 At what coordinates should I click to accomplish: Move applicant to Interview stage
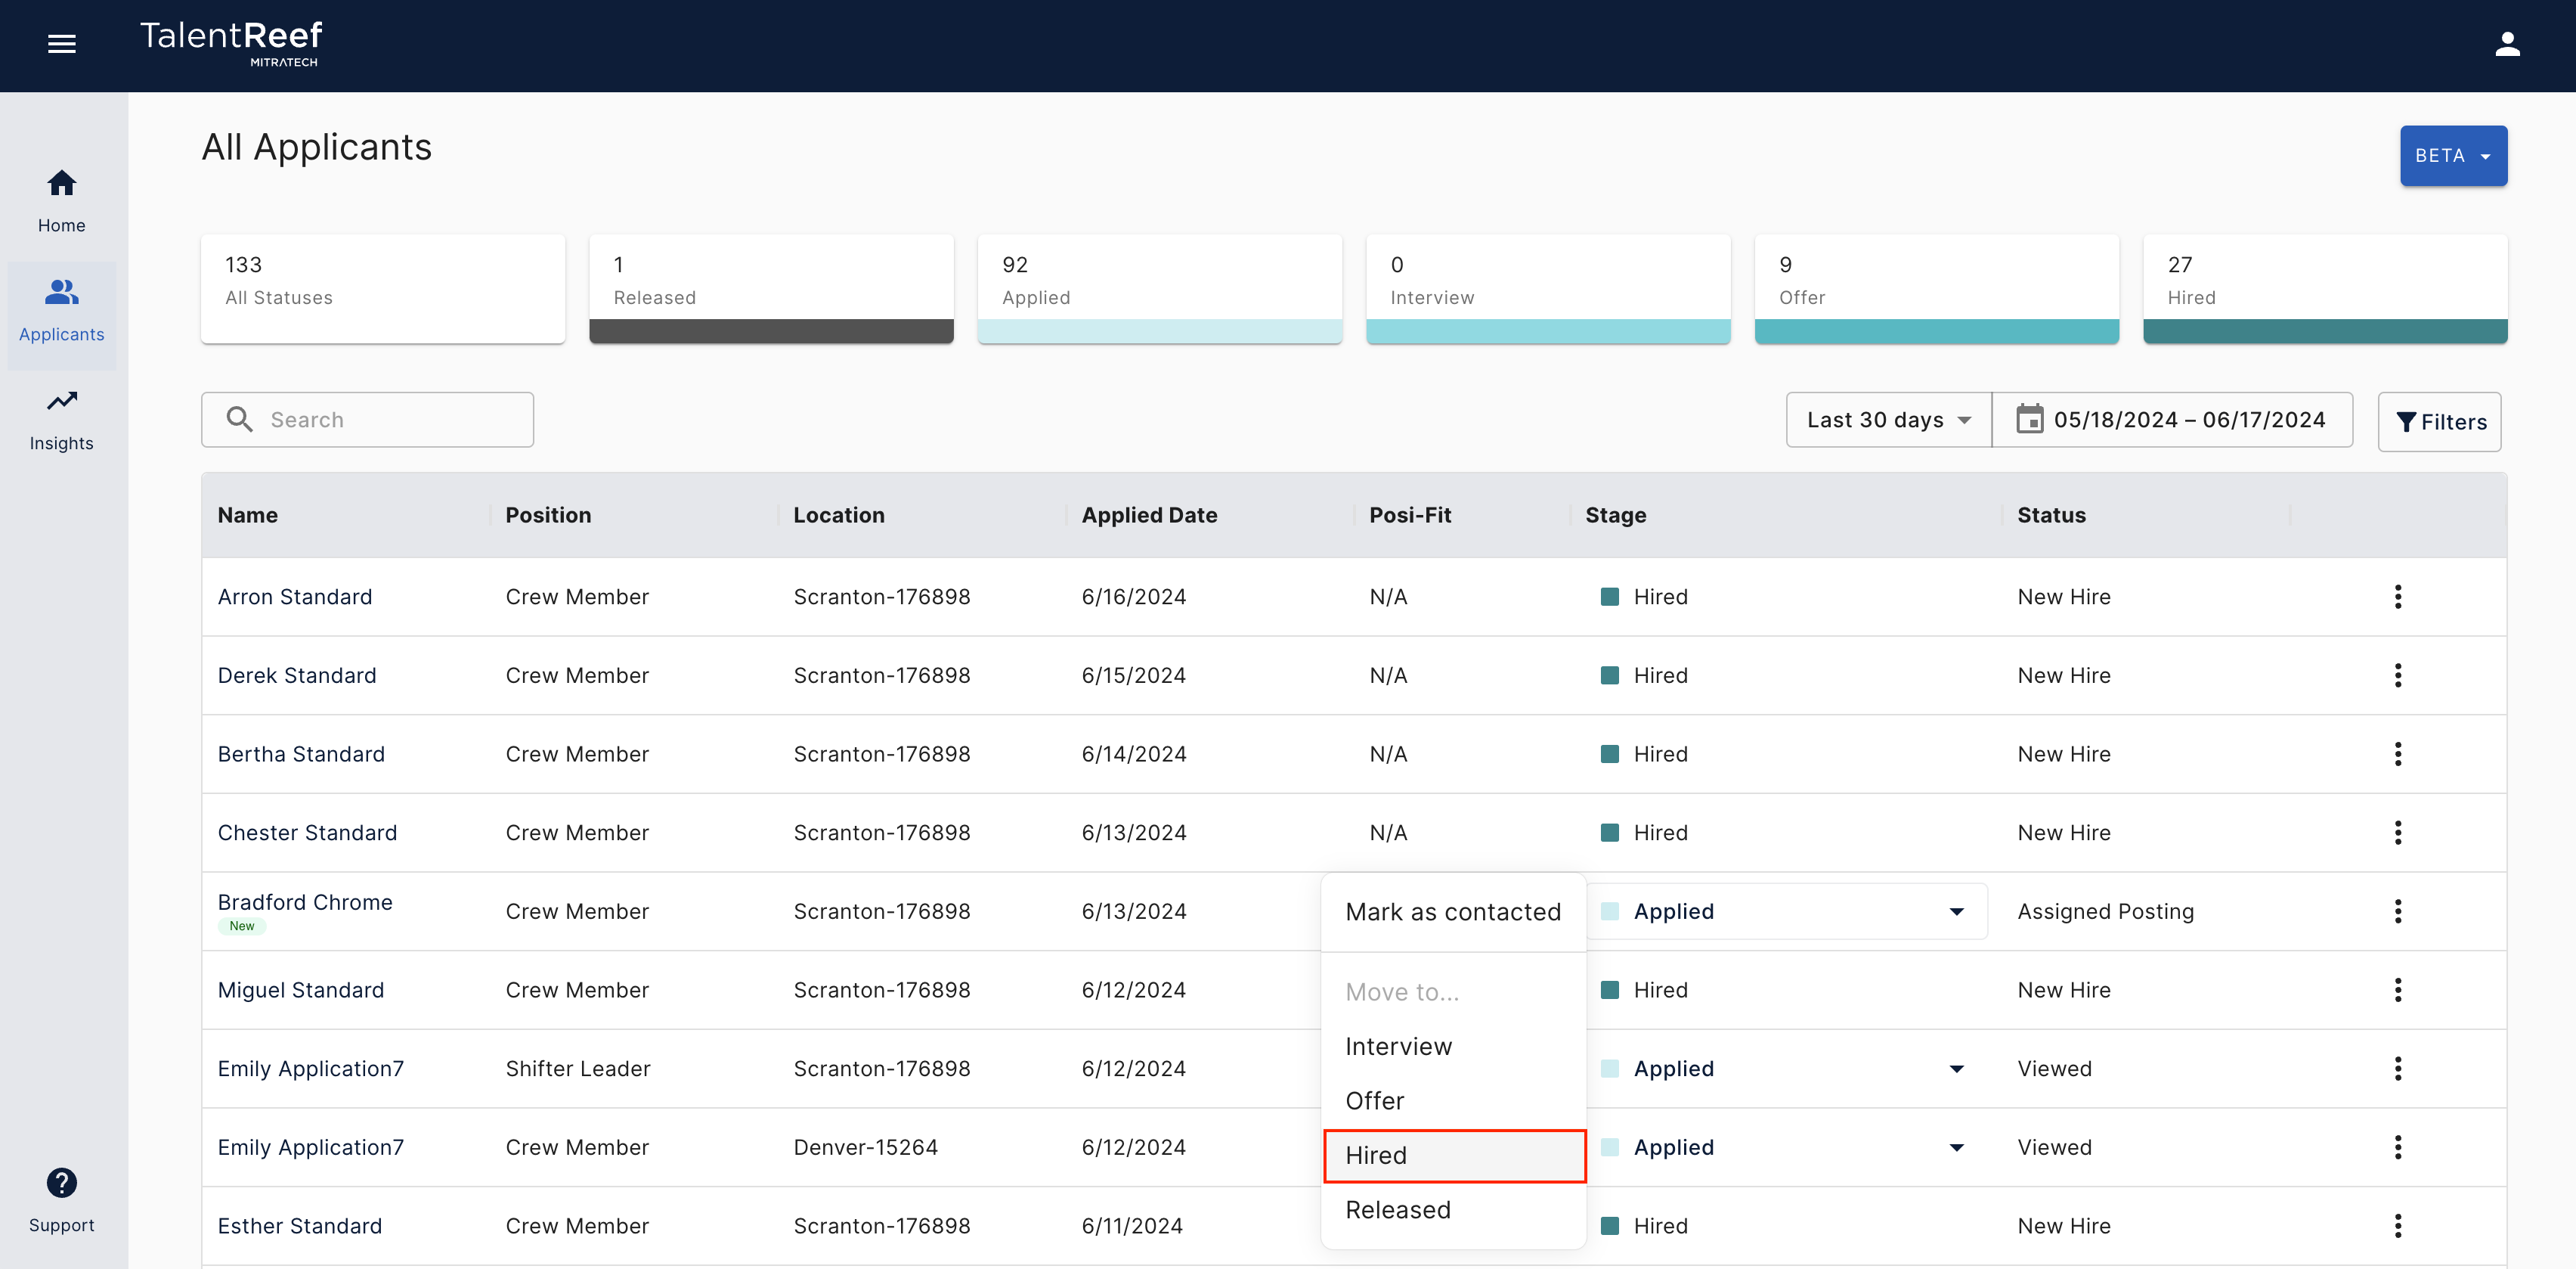coord(1452,1046)
